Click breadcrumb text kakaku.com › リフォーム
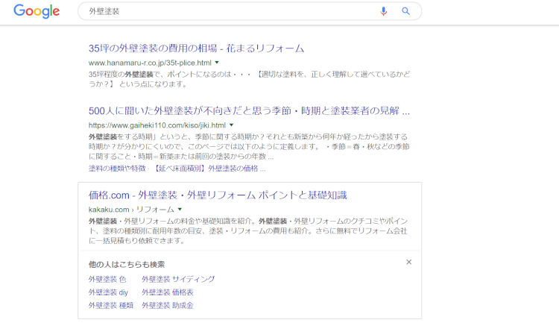Viewport: 559px width, 323px height. click(131, 210)
